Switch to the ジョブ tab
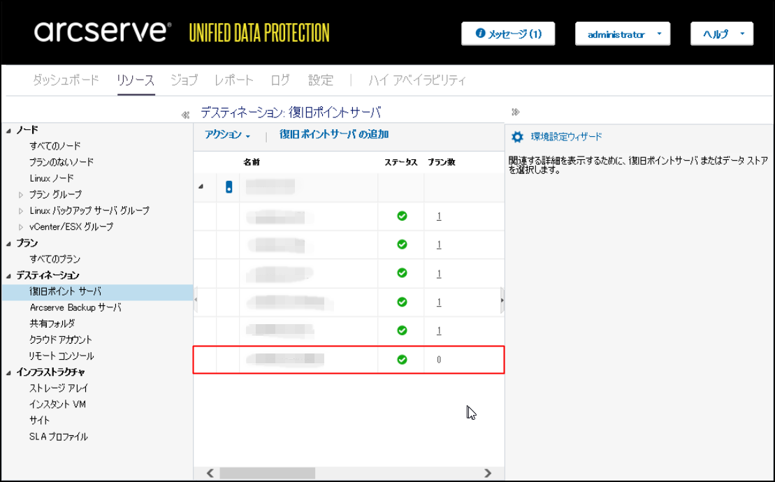The image size is (775, 482). (x=184, y=80)
